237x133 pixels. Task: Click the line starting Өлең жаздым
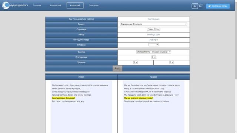pyautogui.click(x=71, y=92)
